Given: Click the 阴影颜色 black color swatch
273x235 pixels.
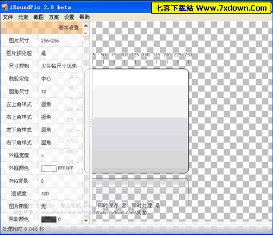Looking at the screenshot, I should click(x=49, y=220).
